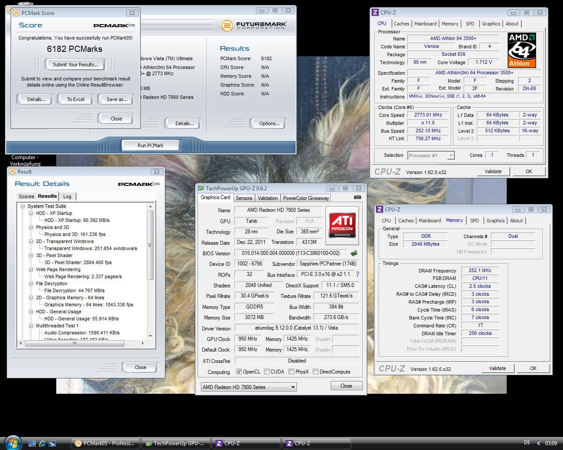Click the Show Desktop quick launch icon

click(x=32, y=443)
